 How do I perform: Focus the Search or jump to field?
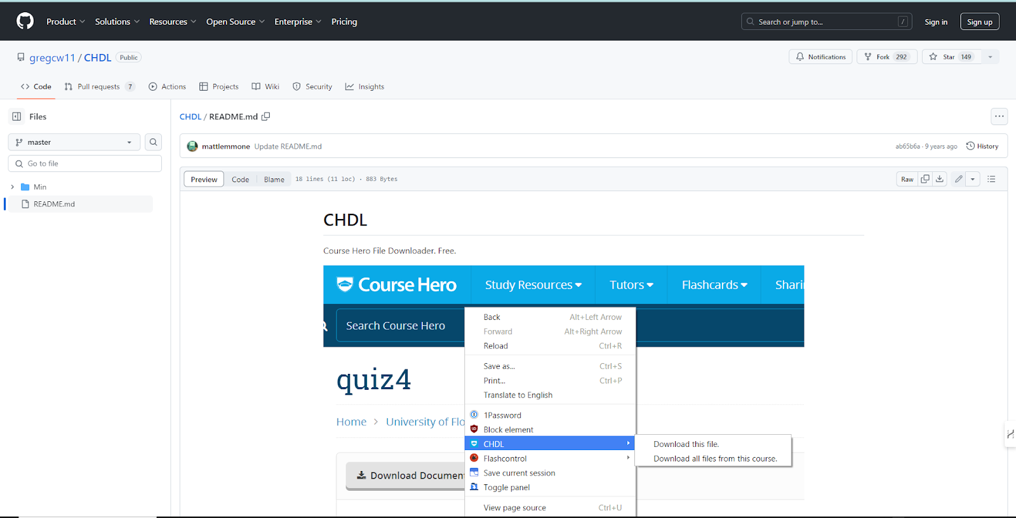click(x=826, y=22)
